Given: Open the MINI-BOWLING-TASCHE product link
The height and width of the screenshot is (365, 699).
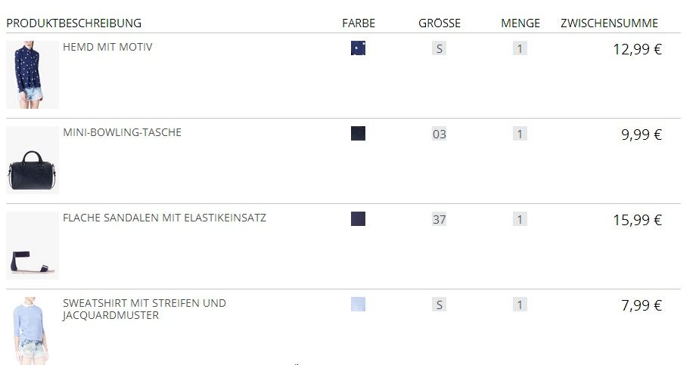Looking at the screenshot, I should (x=122, y=132).
